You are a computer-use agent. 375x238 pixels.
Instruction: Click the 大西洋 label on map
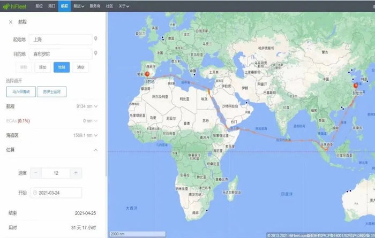coord(132,208)
